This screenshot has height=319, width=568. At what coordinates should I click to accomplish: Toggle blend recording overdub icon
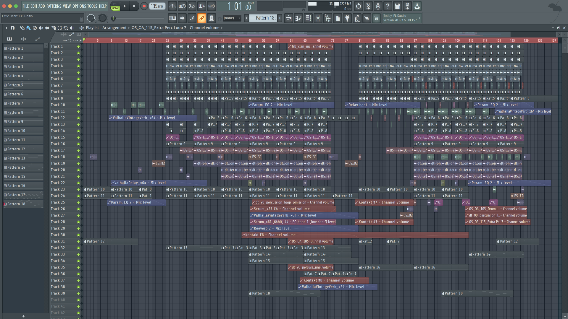coord(201,6)
